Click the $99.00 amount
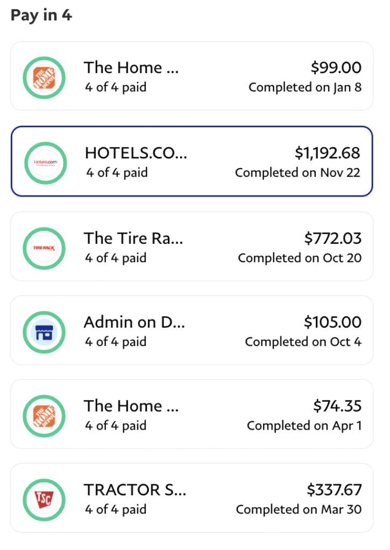This screenshot has width=390, height=550. [336, 67]
